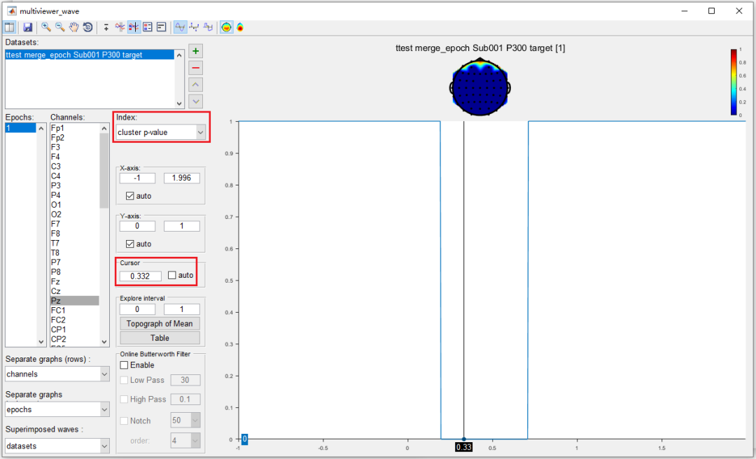Click the reset view icon
The image size is (756, 459).
[87, 27]
